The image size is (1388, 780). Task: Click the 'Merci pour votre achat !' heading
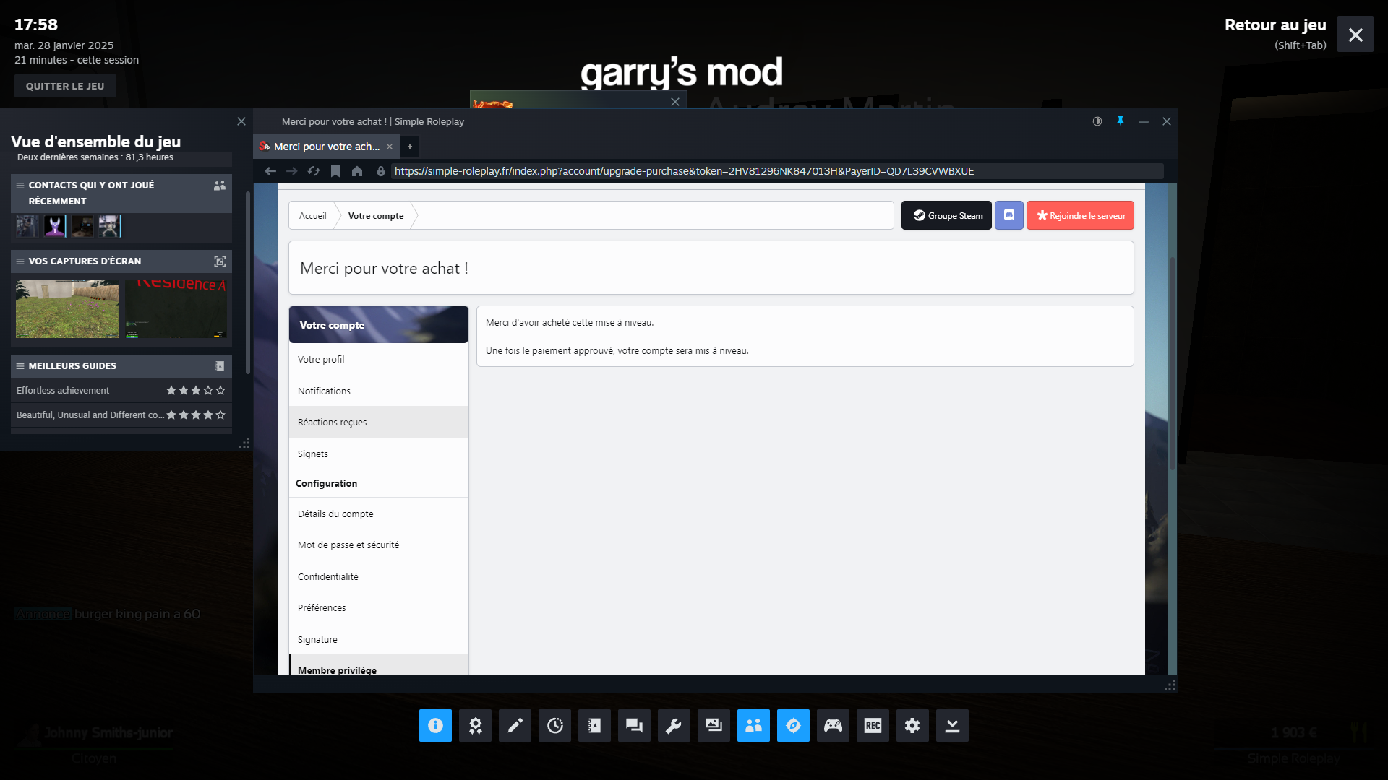(x=384, y=268)
